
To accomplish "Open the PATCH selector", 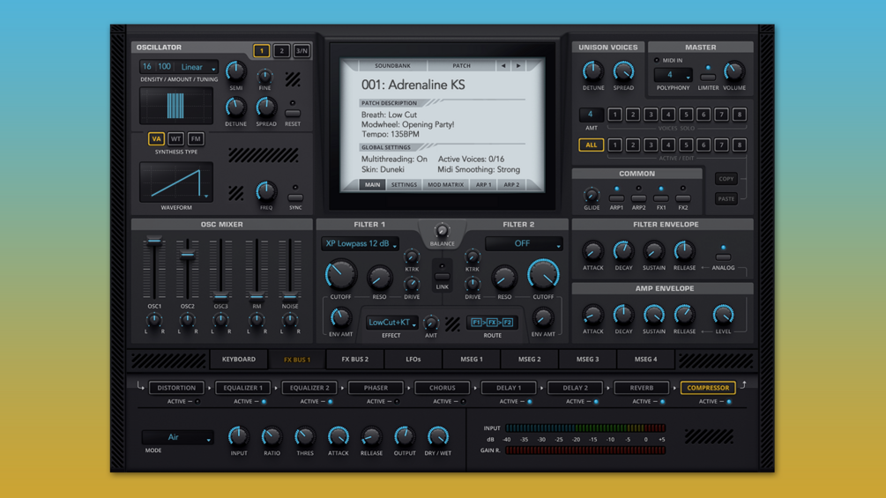I will point(461,66).
